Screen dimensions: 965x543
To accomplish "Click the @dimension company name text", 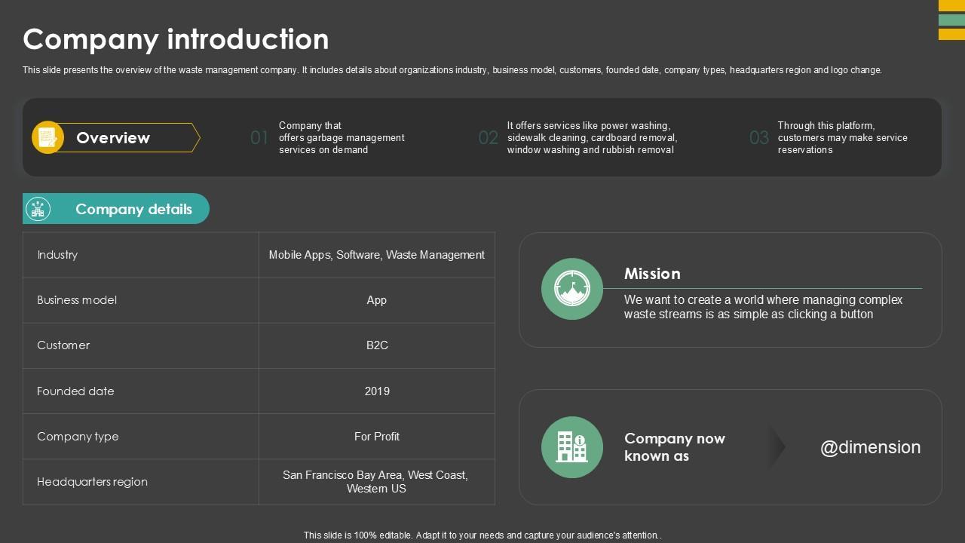I will click(870, 447).
